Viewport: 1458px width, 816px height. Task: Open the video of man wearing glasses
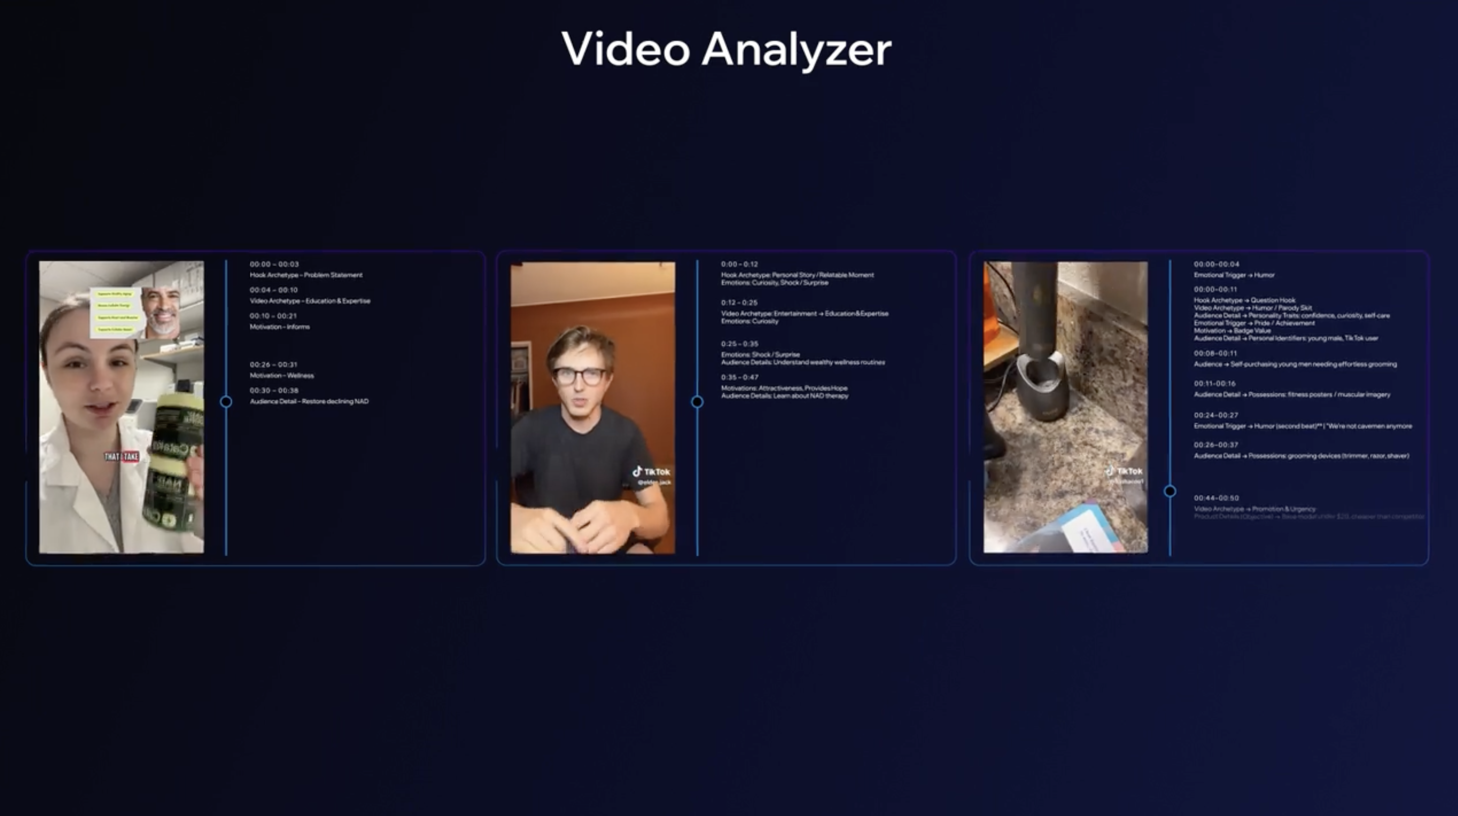coord(592,407)
